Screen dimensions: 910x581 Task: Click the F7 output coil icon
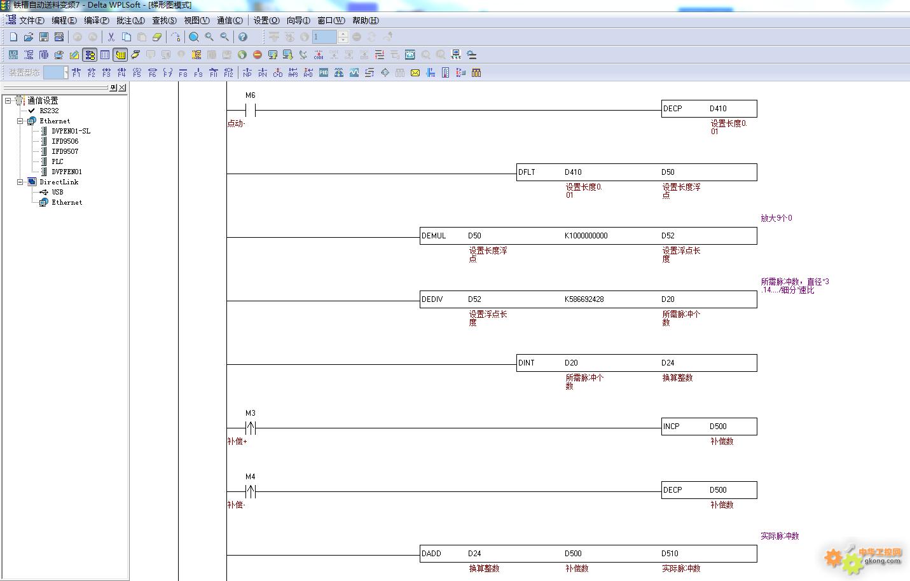[x=167, y=72]
